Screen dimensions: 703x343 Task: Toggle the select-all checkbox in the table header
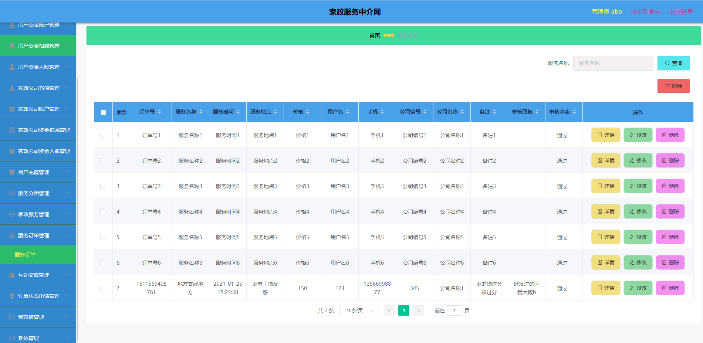pos(103,112)
